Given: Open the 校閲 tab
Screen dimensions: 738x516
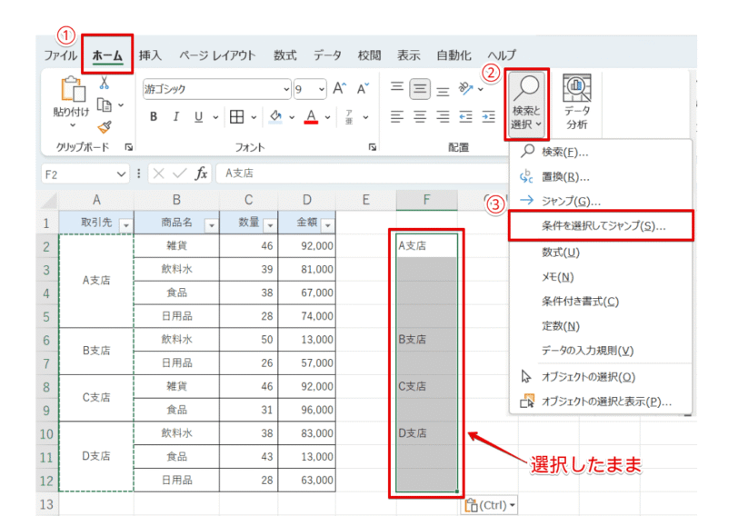Looking at the screenshot, I should coord(370,55).
